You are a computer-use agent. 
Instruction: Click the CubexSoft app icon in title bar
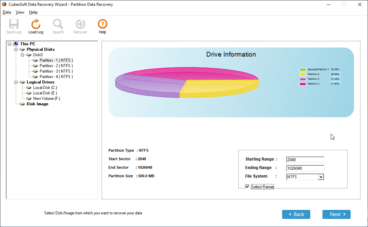point(4,4)
